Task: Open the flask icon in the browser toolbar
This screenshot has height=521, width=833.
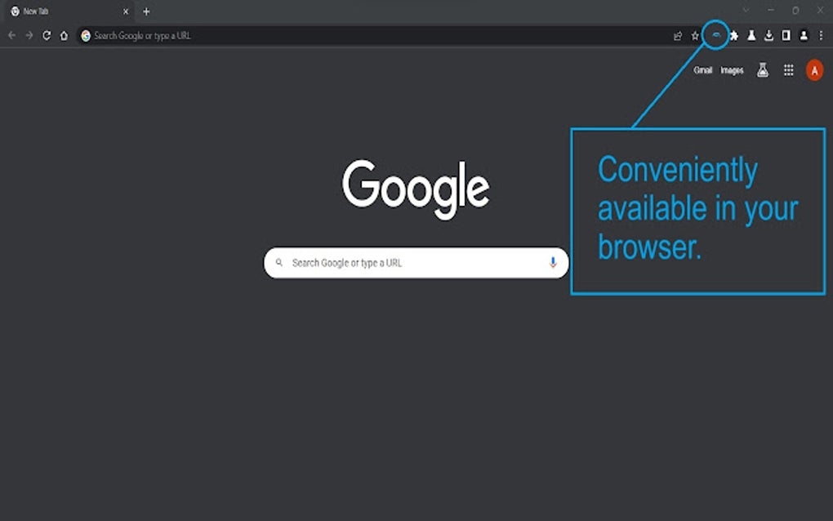Action: [751, 36]
